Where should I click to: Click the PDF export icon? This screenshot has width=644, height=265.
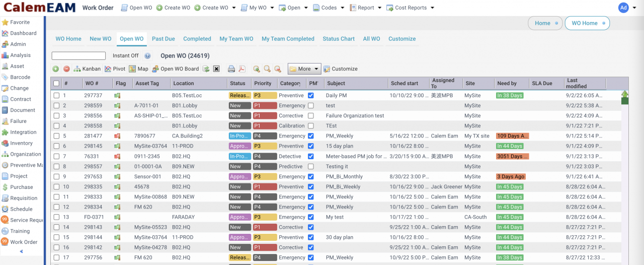[242, 69]
